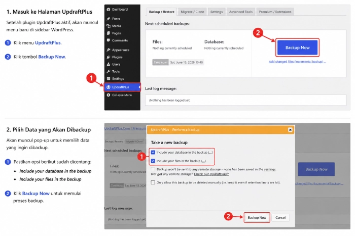Image resolution: width=355 pixels, height=236 pixels.
Task: Open Posts via its pushpin icon
Action: pos(109,19)
